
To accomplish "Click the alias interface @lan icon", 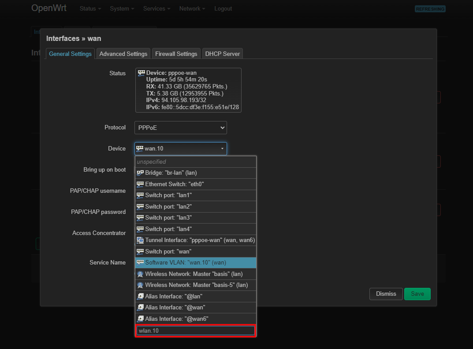I will click(140, 297).
